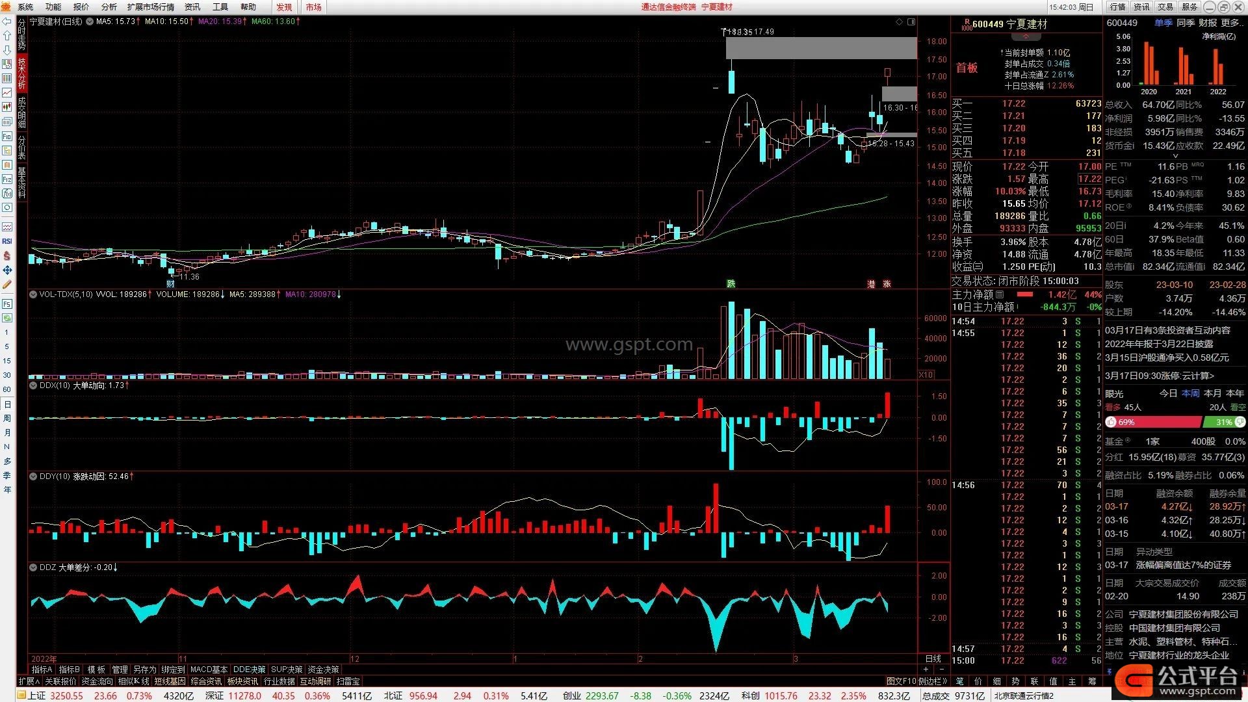Click the news feed icon in the sidebar

pos(7,122)
